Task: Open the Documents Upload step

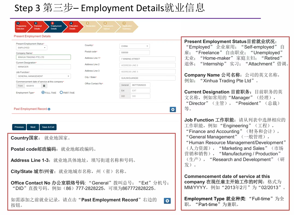Action: (x=108, y=27)
